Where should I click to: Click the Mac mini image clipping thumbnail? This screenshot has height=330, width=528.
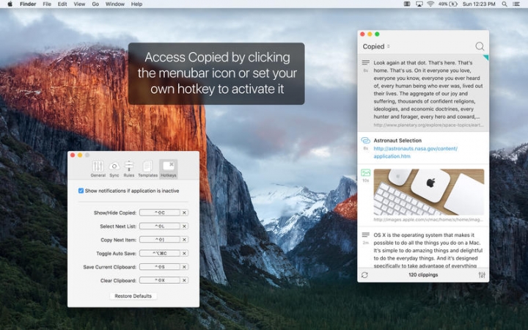429,192
